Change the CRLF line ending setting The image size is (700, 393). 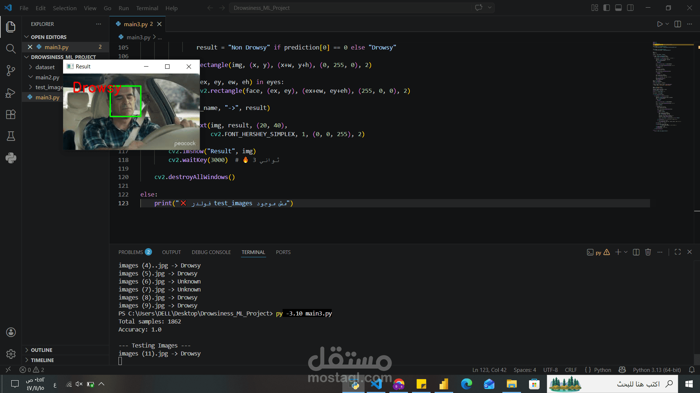pyautogui.click(x=571, y=370)
